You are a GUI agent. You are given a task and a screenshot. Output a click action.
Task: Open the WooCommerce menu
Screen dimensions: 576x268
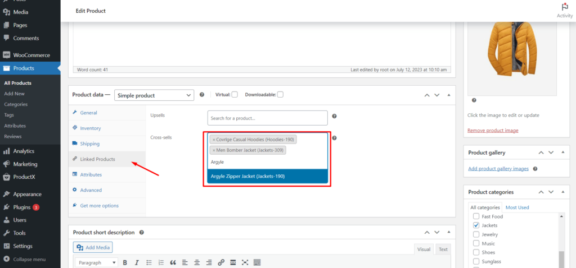(x=30, y=56)
